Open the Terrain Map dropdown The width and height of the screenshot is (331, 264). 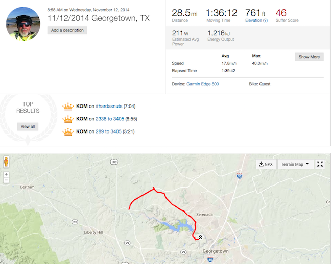295,164
